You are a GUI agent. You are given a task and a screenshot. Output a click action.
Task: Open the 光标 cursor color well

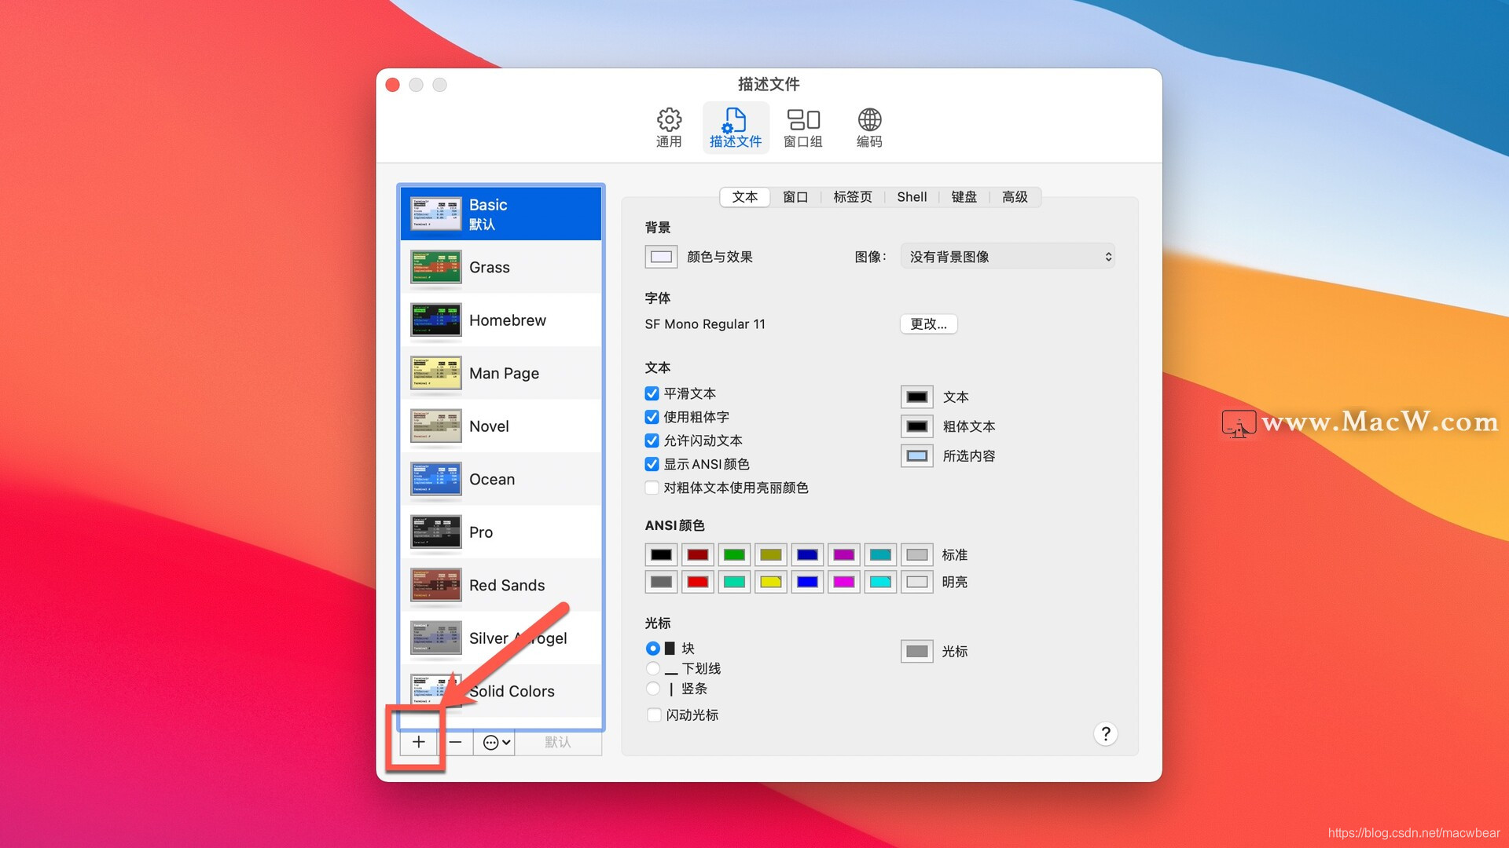pos(916,651)
